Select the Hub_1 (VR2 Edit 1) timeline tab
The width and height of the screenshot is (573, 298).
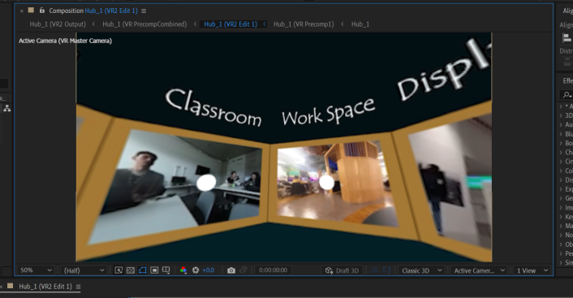click(45, 287)
